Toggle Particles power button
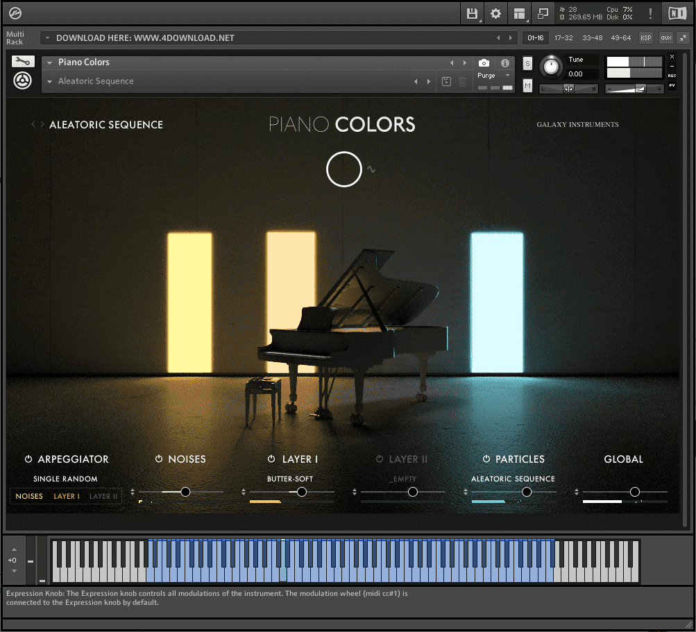Image resolution: width=696 pixels, height=632 pixels. pos(486,459)
